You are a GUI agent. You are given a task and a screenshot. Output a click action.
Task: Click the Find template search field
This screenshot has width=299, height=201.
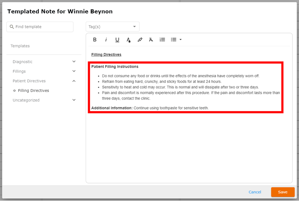(40, 27)
